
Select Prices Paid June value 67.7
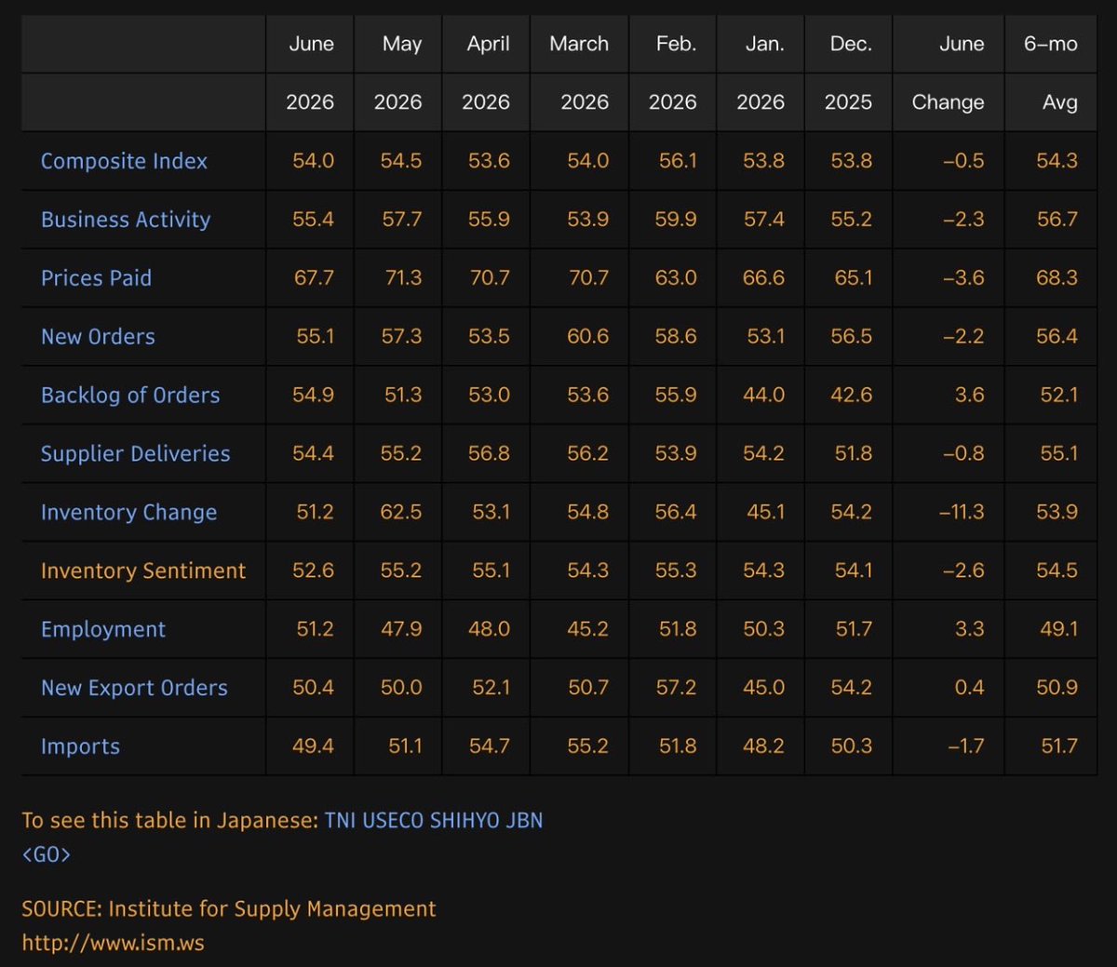point(314,278)
